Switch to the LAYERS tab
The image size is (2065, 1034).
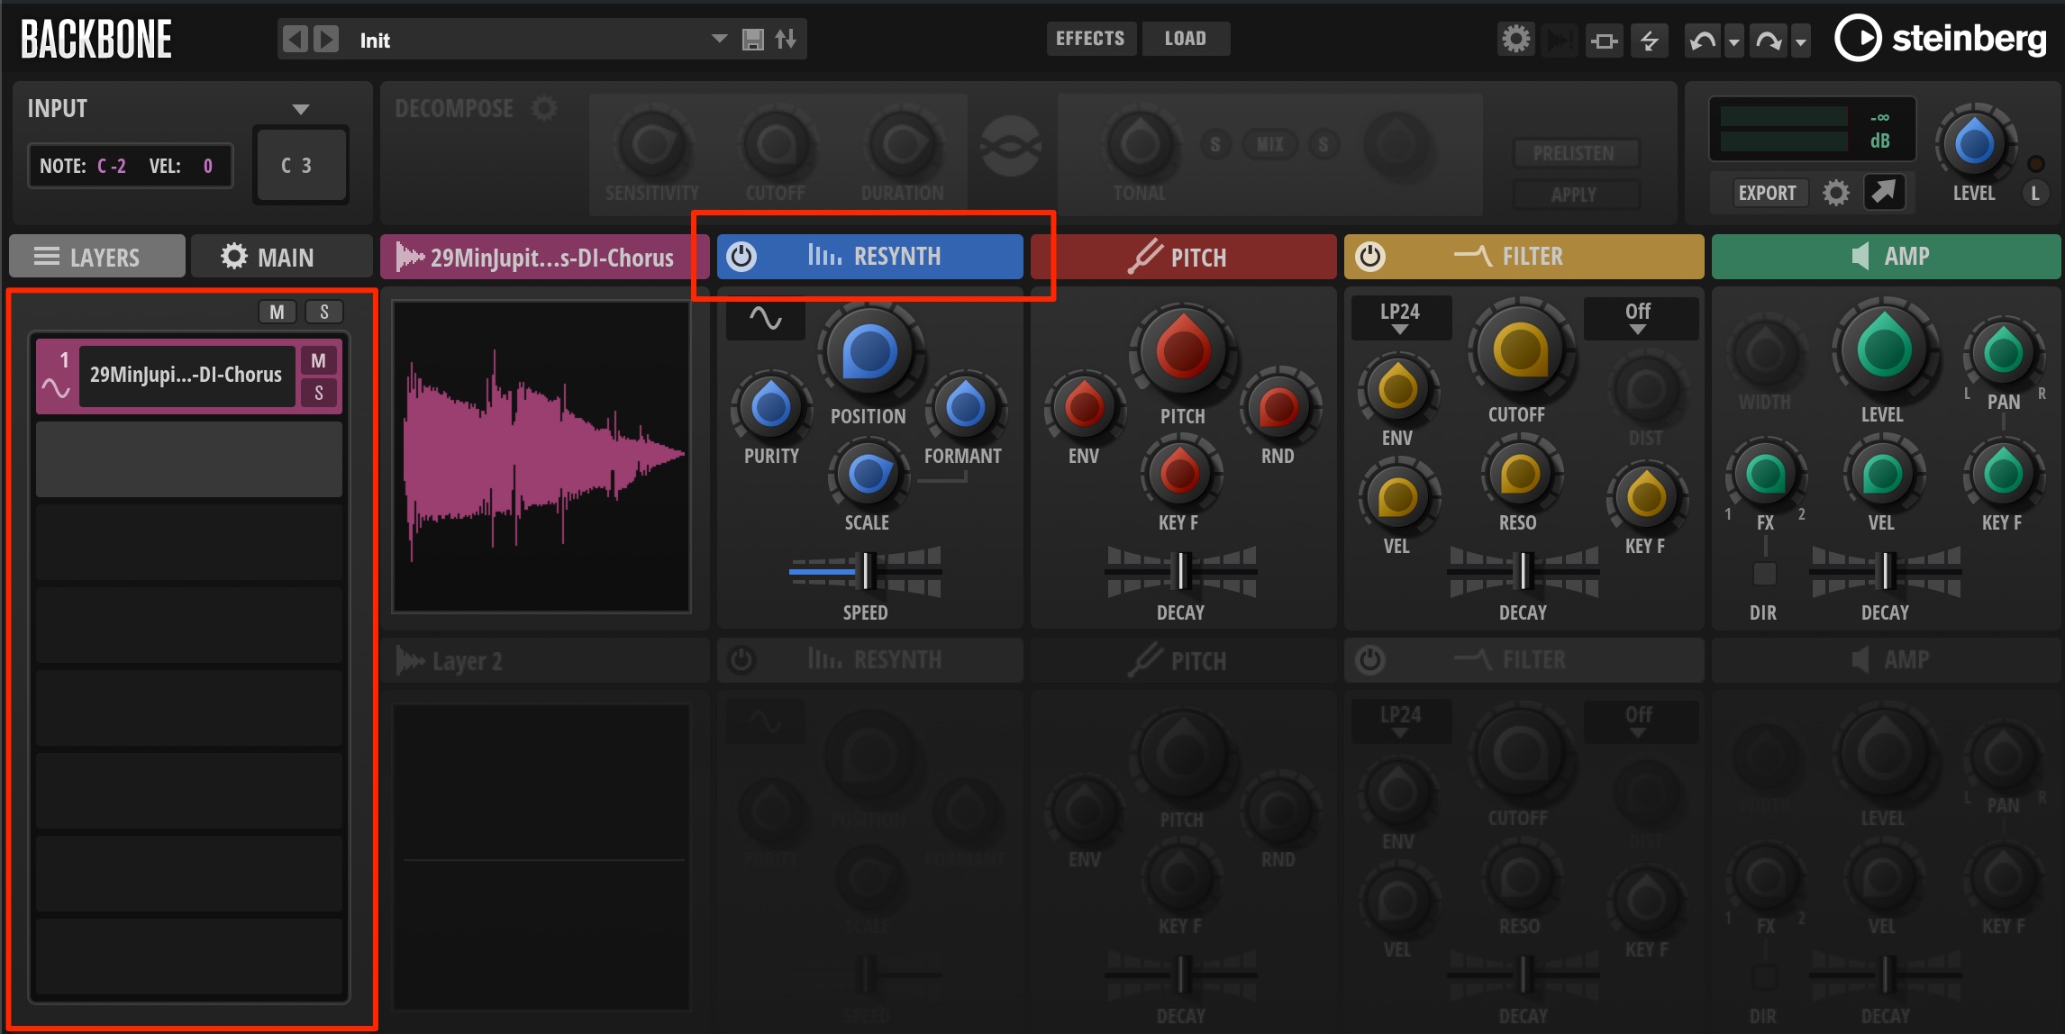(97, 257)
